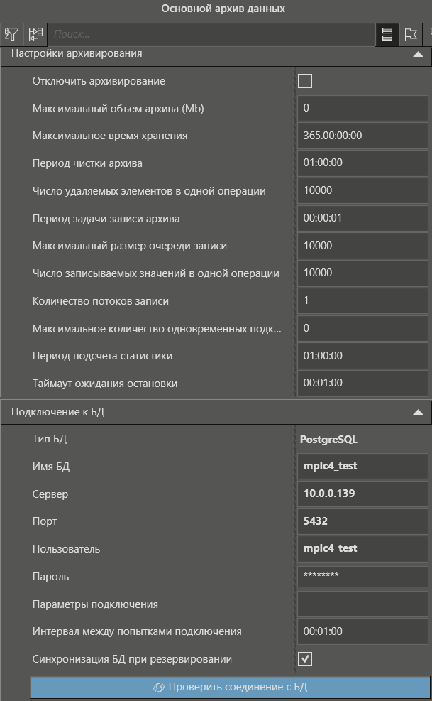Uncheck "Синхронизация БД при резервировании"
The image size is (432, 701).
(305, 660)
